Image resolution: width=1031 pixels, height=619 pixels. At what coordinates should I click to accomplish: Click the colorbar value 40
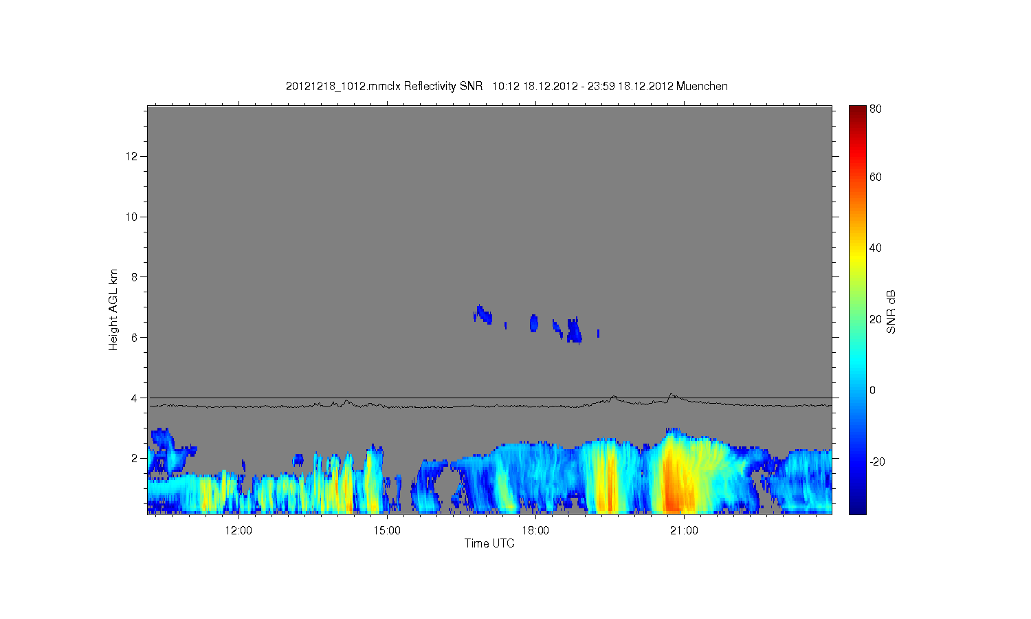click(x=876, y=248)
